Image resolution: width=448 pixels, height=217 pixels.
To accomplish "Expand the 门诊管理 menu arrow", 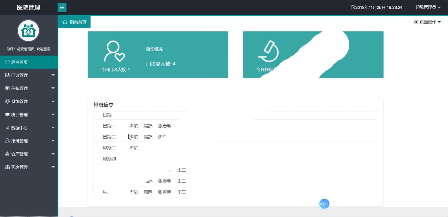I will (53, 75).
